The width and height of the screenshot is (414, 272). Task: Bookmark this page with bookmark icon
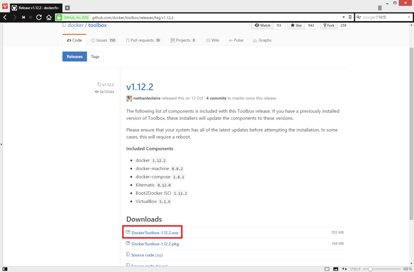coord(350,17)
